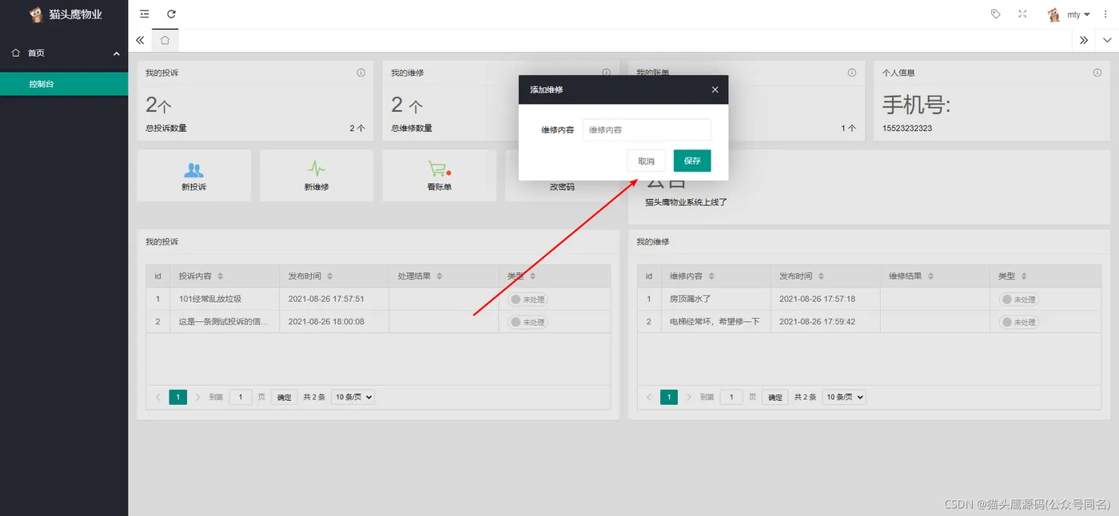Click next page arrow in repairs table
1119x516 pixels.
(x=690, y=397)
